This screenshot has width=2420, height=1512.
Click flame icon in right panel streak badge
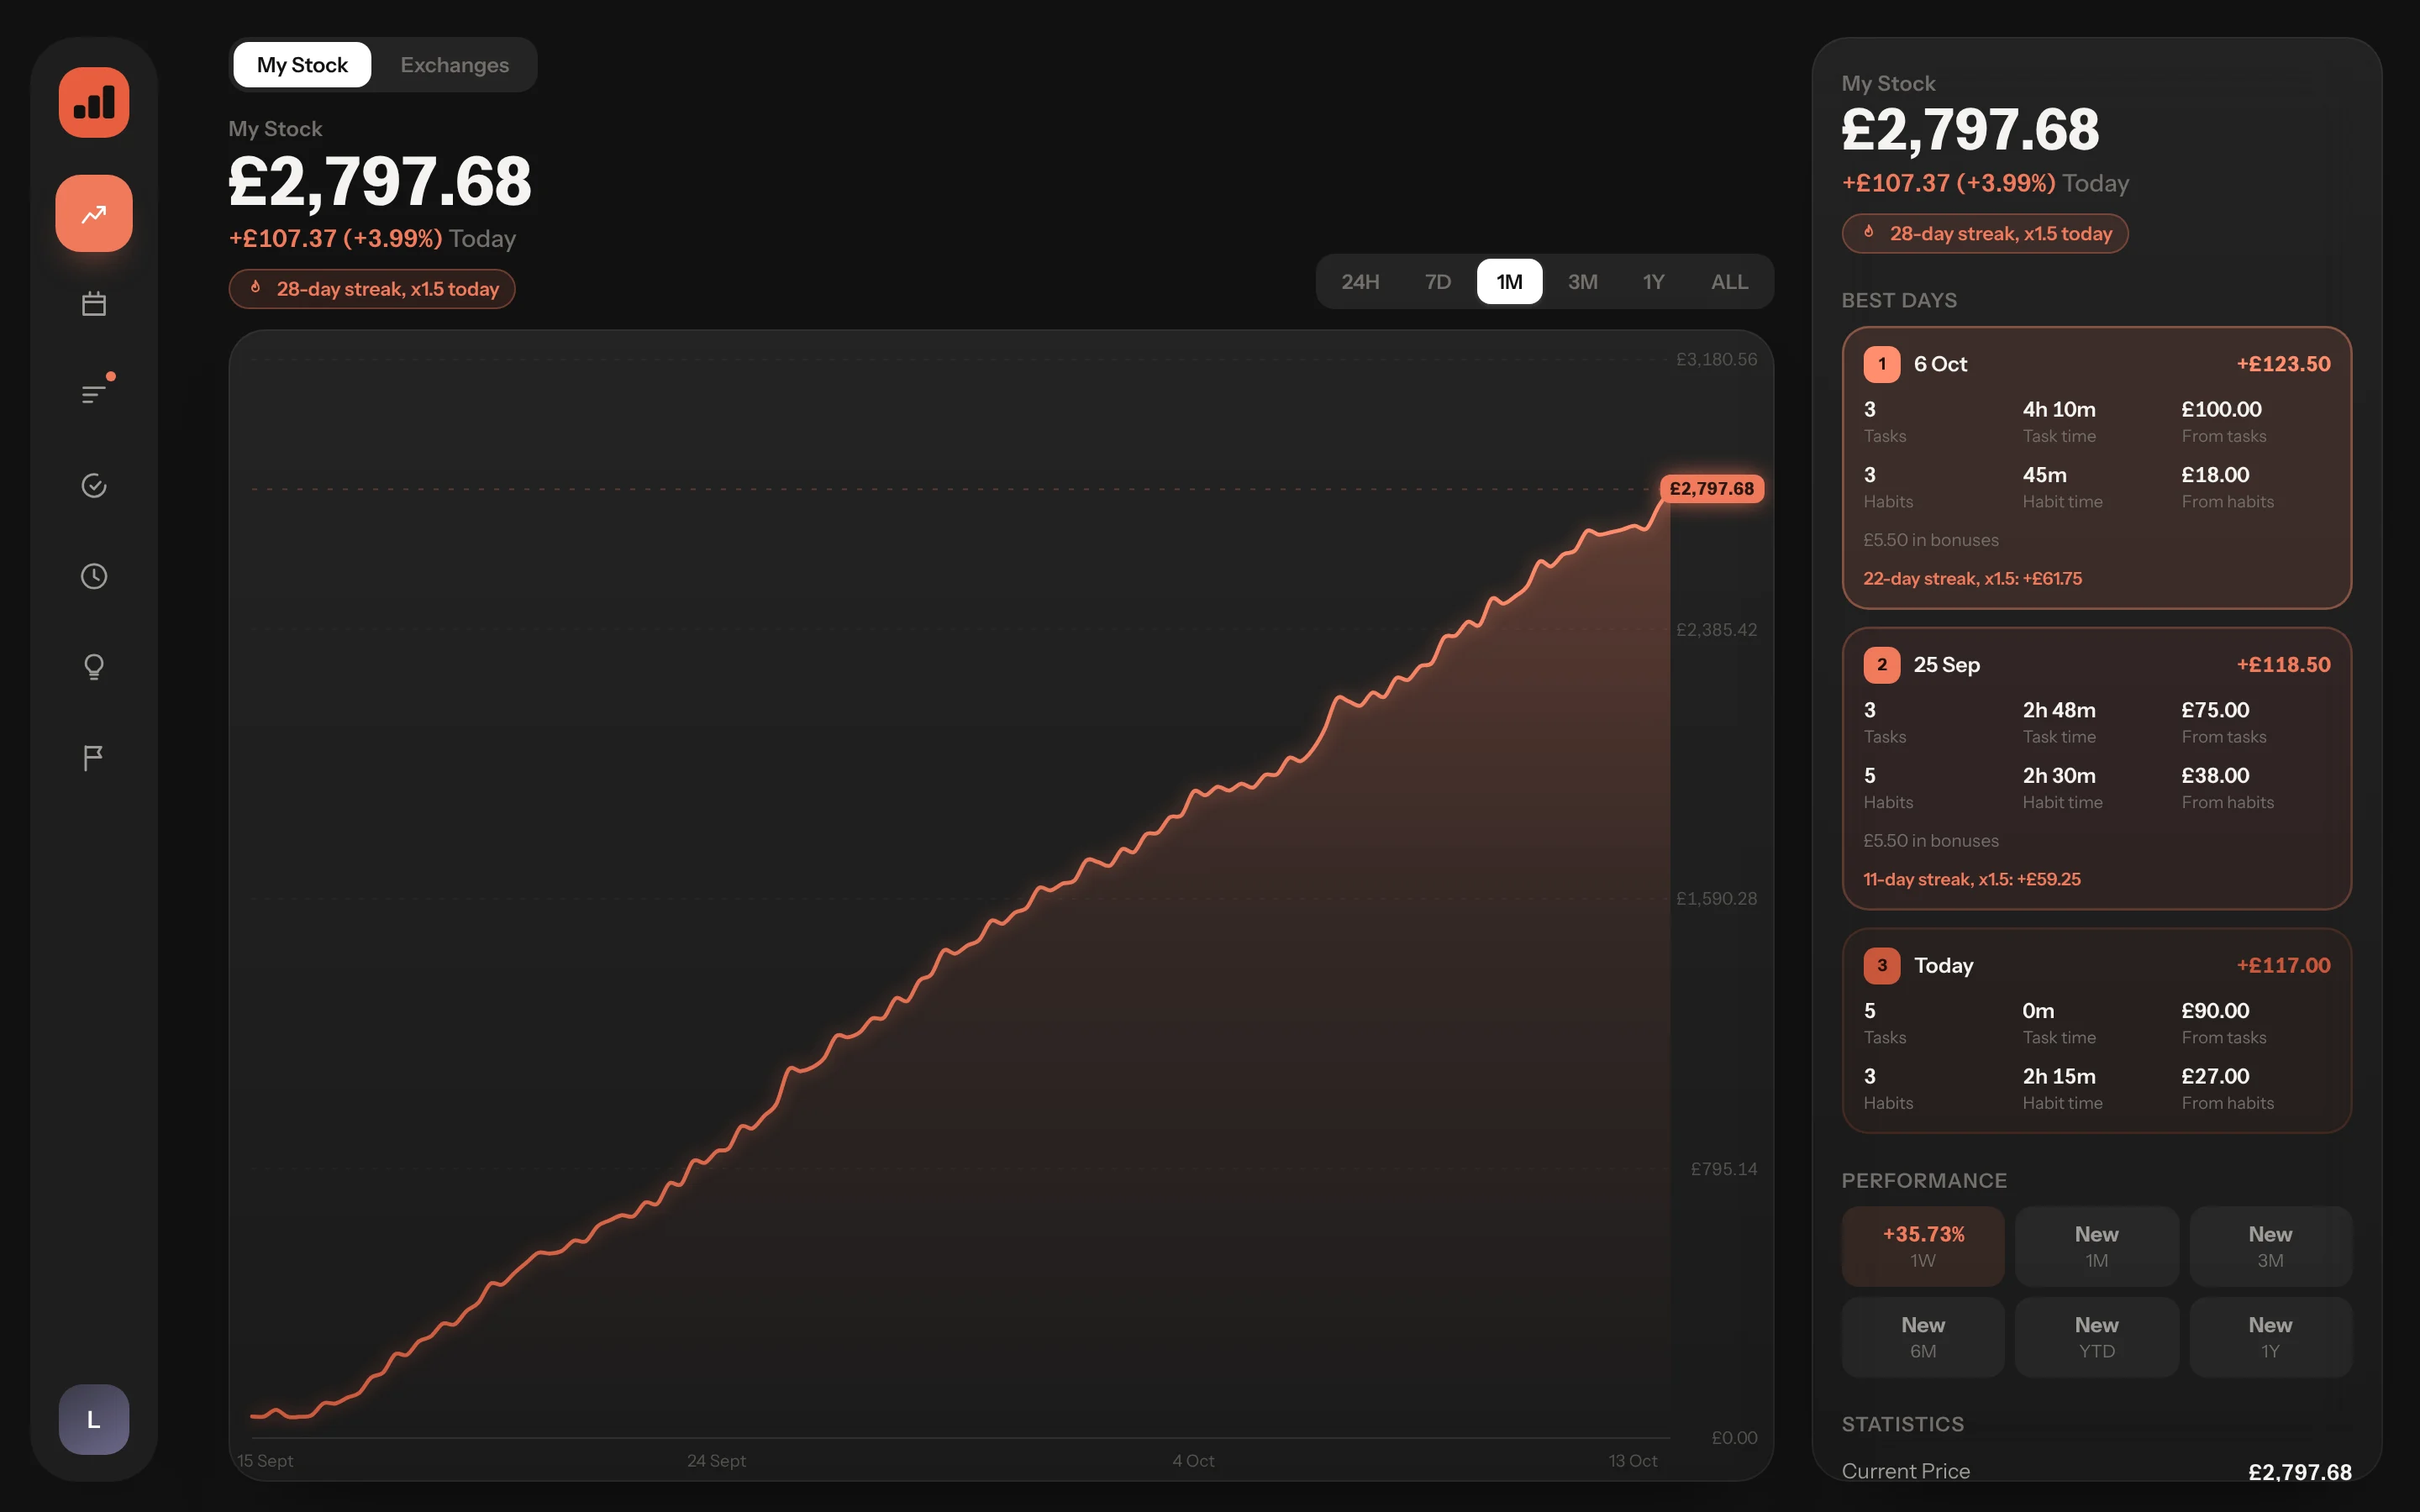(x=1869, y=233)
